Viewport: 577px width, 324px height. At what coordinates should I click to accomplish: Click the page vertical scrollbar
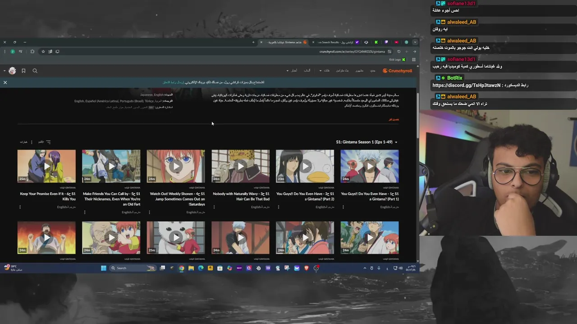coord(417,116)
